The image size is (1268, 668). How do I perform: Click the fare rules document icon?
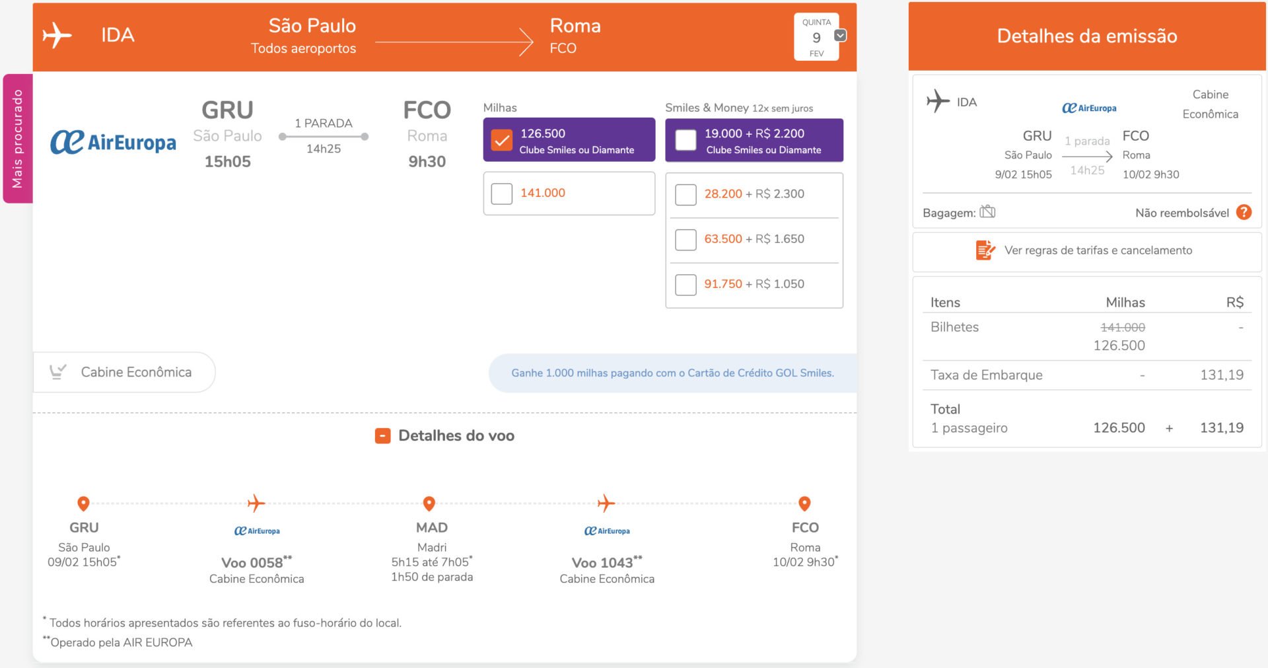(x=985, y=250)
